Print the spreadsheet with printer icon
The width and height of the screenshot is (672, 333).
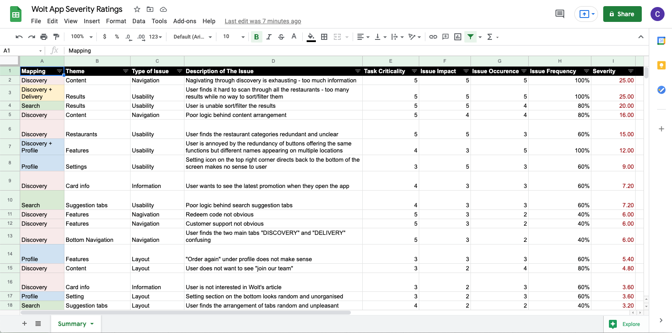pos(44,37)
